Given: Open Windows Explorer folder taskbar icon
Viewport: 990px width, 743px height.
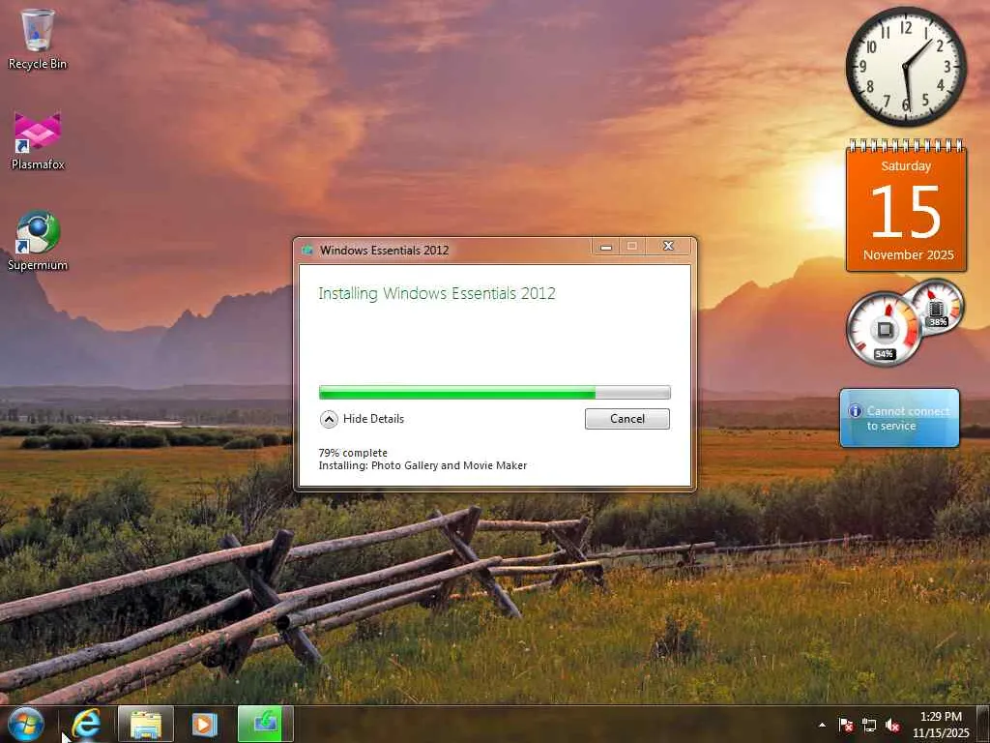Looking at the screenshot, I should pyautogui.click(x=146, y=725).
